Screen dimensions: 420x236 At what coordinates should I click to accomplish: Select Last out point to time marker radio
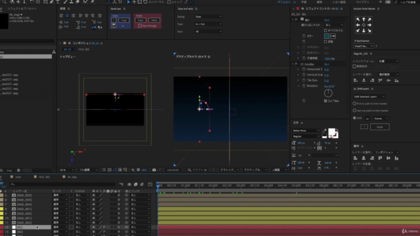coord(354,111)
